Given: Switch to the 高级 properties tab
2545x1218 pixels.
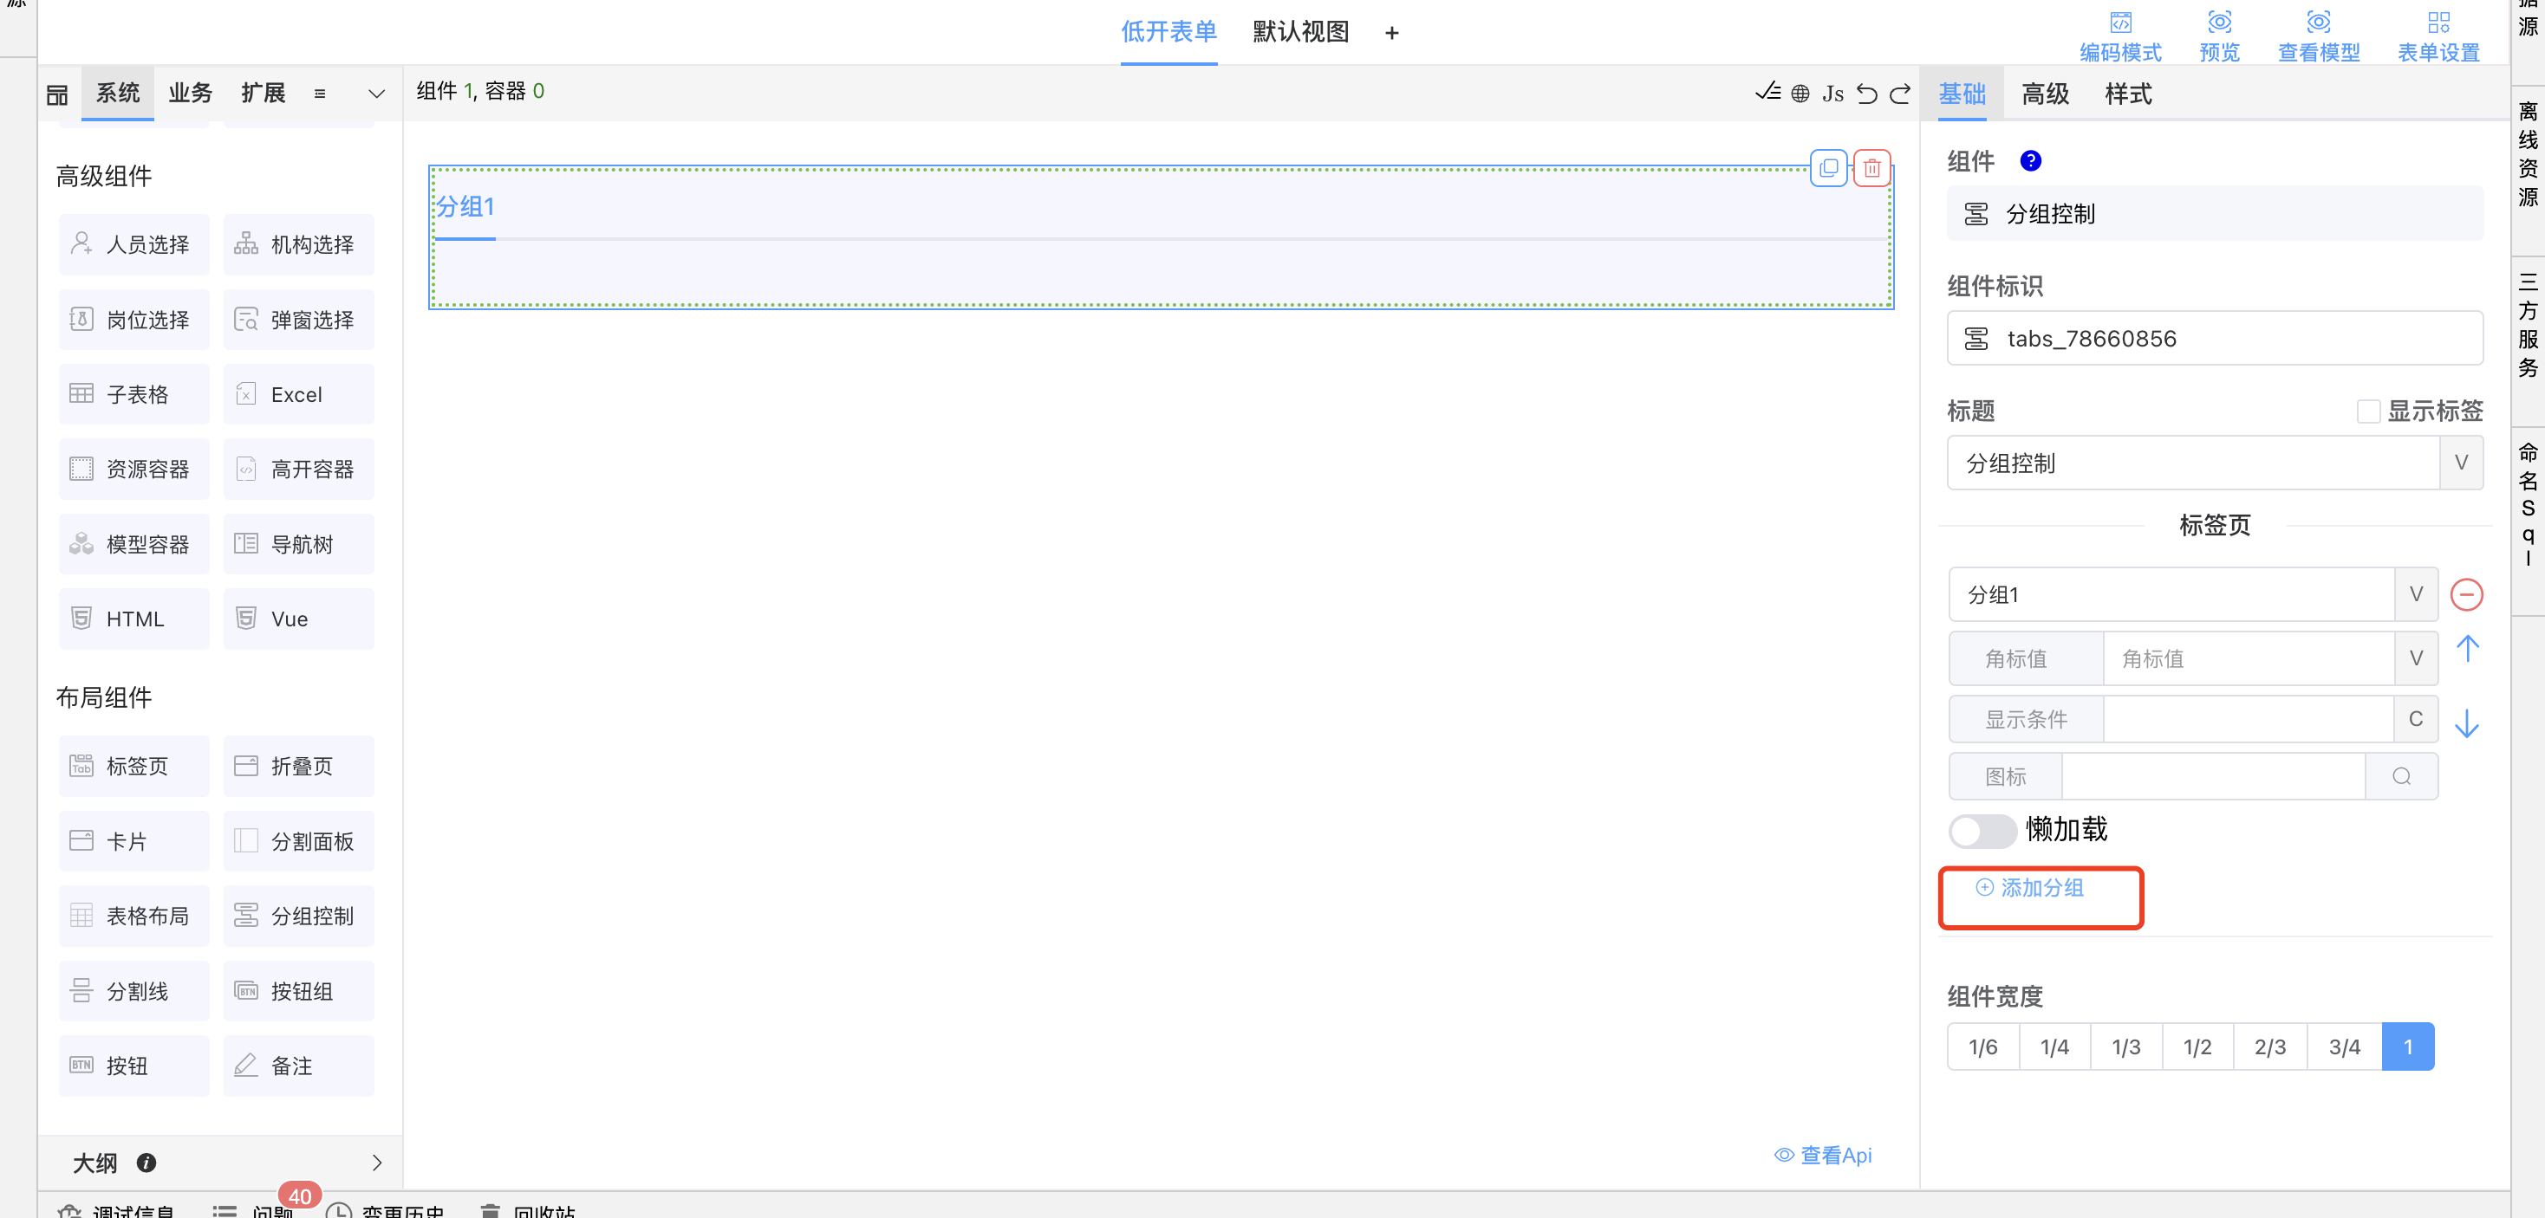Looking at the screenshot, I should click(2044, 94).
